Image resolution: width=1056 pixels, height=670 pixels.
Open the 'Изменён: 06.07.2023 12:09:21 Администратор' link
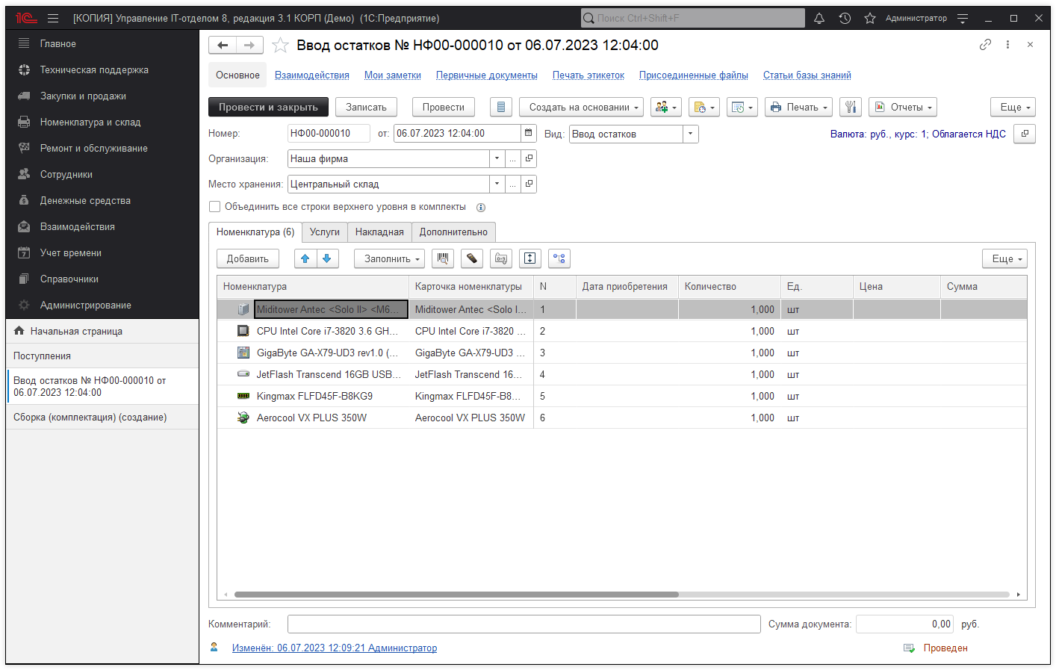334,648
